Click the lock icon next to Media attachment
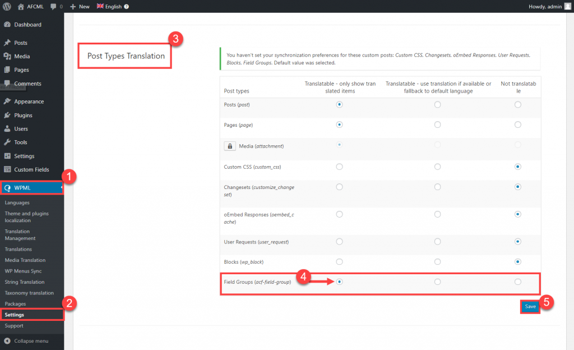The width and height of the screenshot is (574, 350). [229, 146]
